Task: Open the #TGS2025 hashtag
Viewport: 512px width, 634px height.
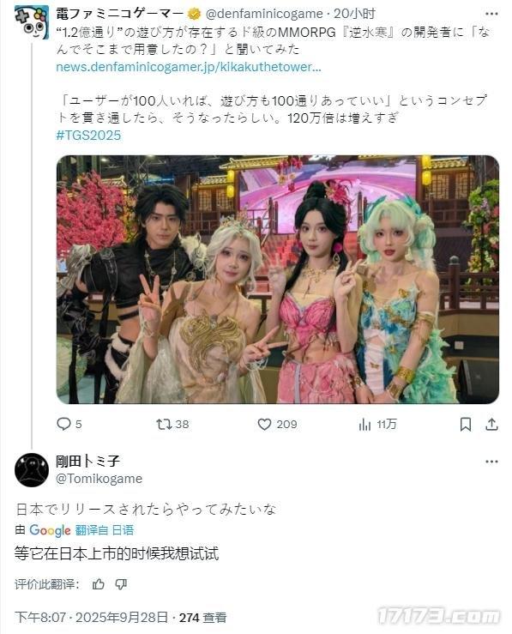Action: tap(88, 135)
